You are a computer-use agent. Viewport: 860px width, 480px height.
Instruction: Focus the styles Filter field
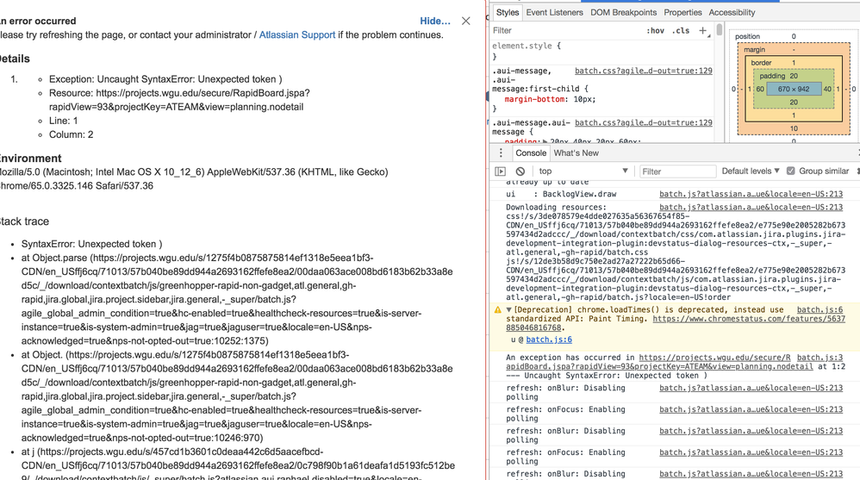565,31
